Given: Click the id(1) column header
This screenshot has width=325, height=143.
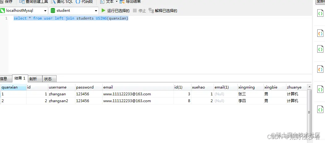Looking at the screenshot, I should tap(182, 87).
